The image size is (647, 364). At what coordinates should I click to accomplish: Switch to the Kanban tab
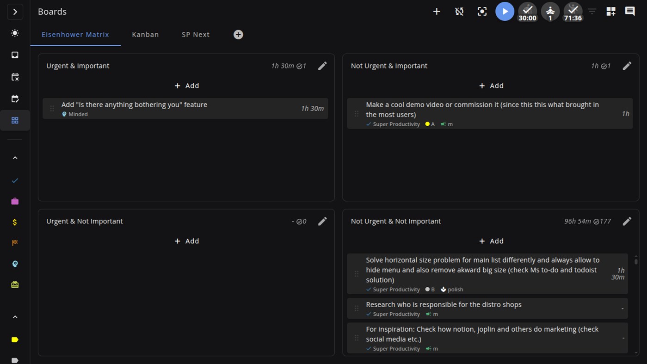[x=145, y=35]
